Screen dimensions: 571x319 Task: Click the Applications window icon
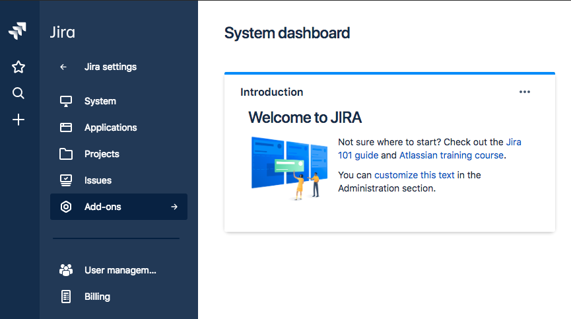(66, 127)
